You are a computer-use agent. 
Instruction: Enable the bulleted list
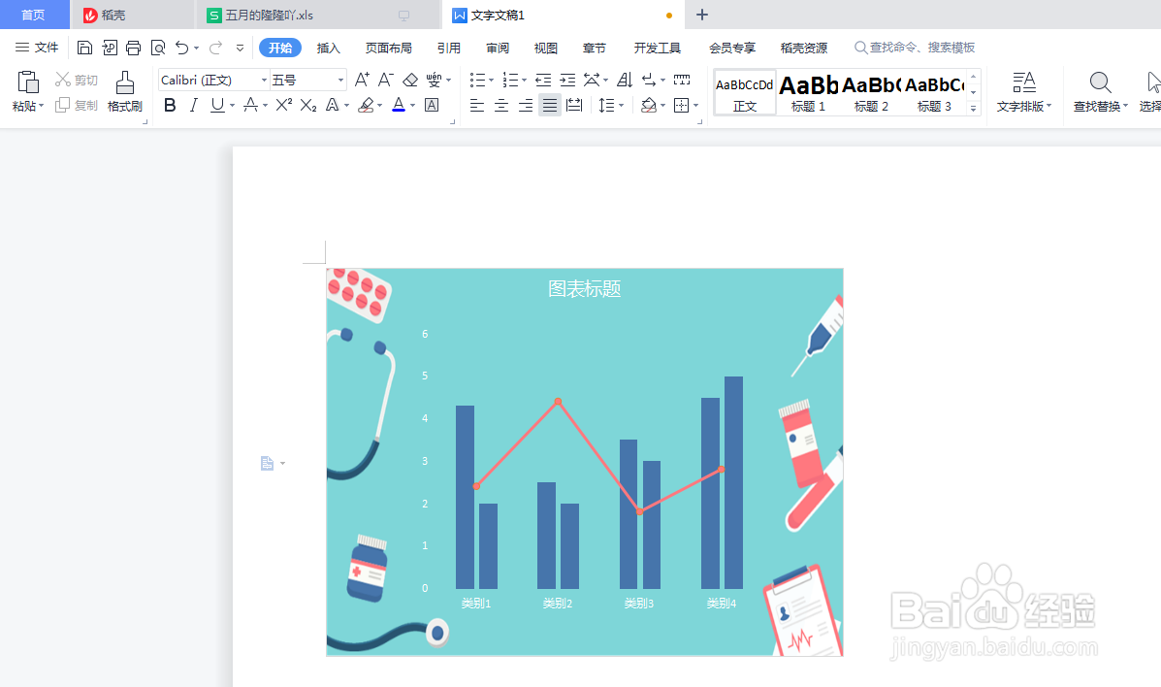[477, 80]
